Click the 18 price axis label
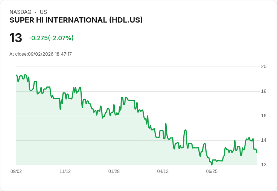277x191 pixels. click(264, 91)
